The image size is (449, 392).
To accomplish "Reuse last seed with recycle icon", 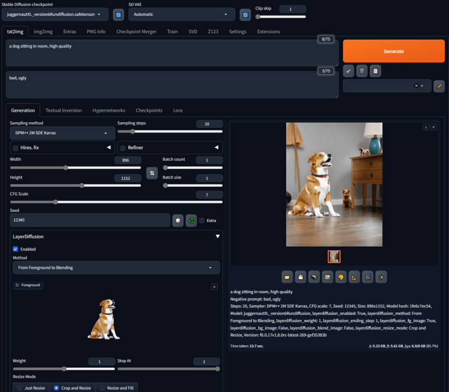I will pos(191,220).
